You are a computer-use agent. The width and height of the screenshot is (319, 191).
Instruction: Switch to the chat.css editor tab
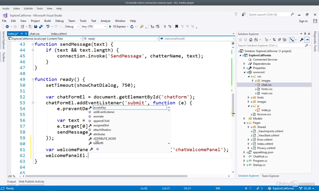point(34,34)
